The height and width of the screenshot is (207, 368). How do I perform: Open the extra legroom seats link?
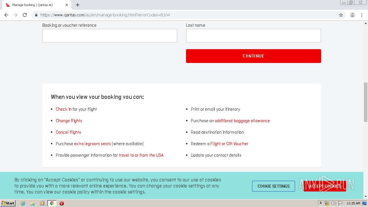point(93,144)
